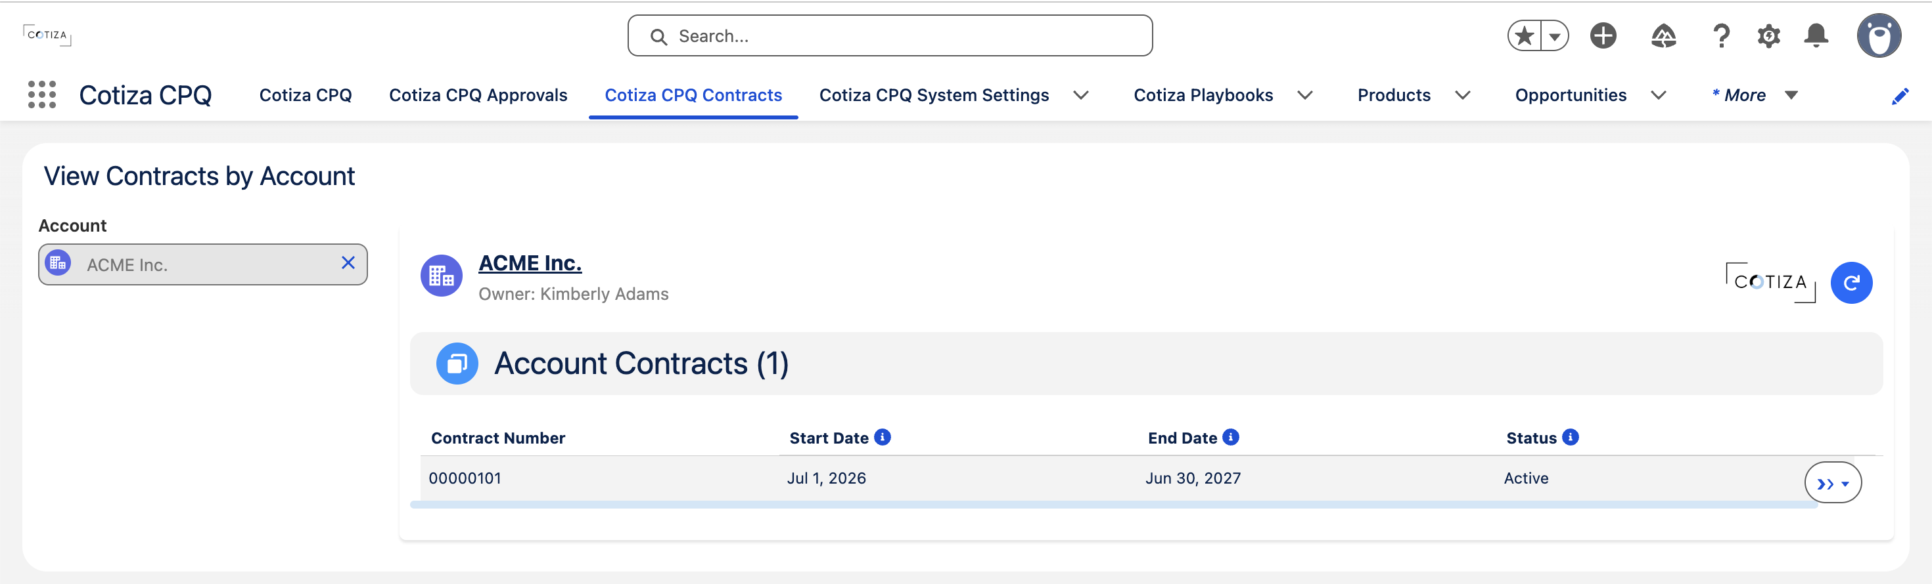Expand the Opportunities tab chevron
Screen dimensions: 1932x584
pyautogui.click(x=1658, y=95)
